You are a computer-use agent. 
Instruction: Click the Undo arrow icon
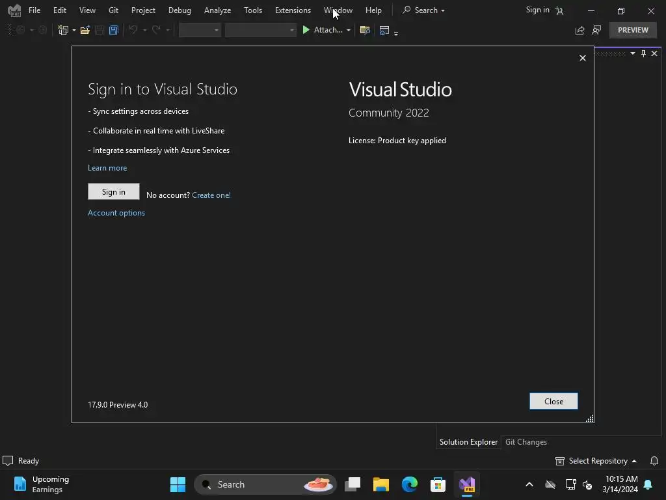click(133, 30)
